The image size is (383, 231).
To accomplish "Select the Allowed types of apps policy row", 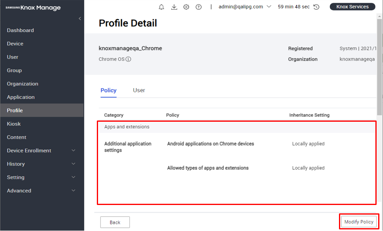I will pyautogui.click(x=208, y=168).
